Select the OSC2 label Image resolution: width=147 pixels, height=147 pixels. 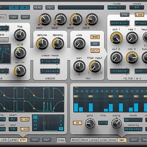[55, 28]
